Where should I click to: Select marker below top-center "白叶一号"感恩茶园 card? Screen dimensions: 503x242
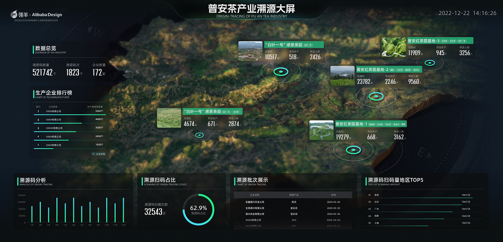point(280,72)
